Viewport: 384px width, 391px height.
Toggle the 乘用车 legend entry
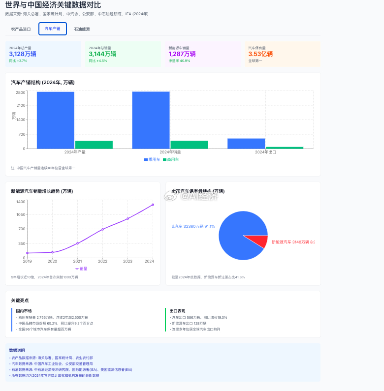(152, 159)
